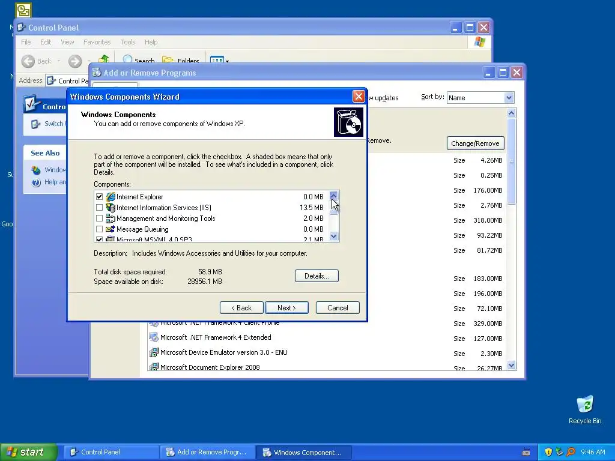Open Edit menu in Control Panel window

click(x=46, y=42)
